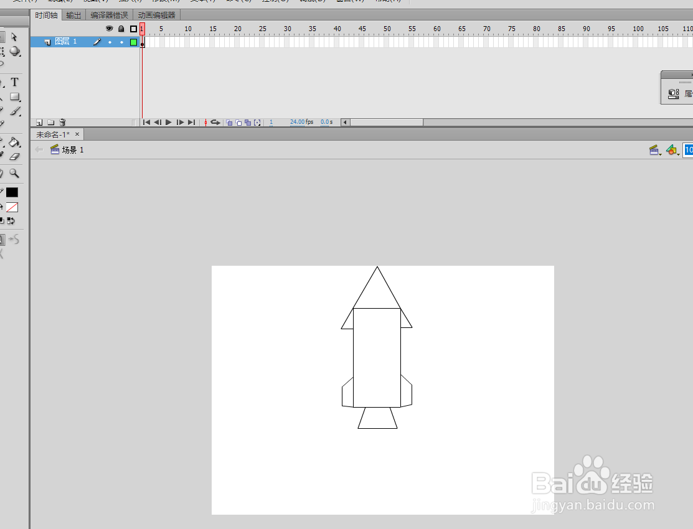Activate the Zoom magnifier tool
693x529 pixels.
tap(15, 173)
